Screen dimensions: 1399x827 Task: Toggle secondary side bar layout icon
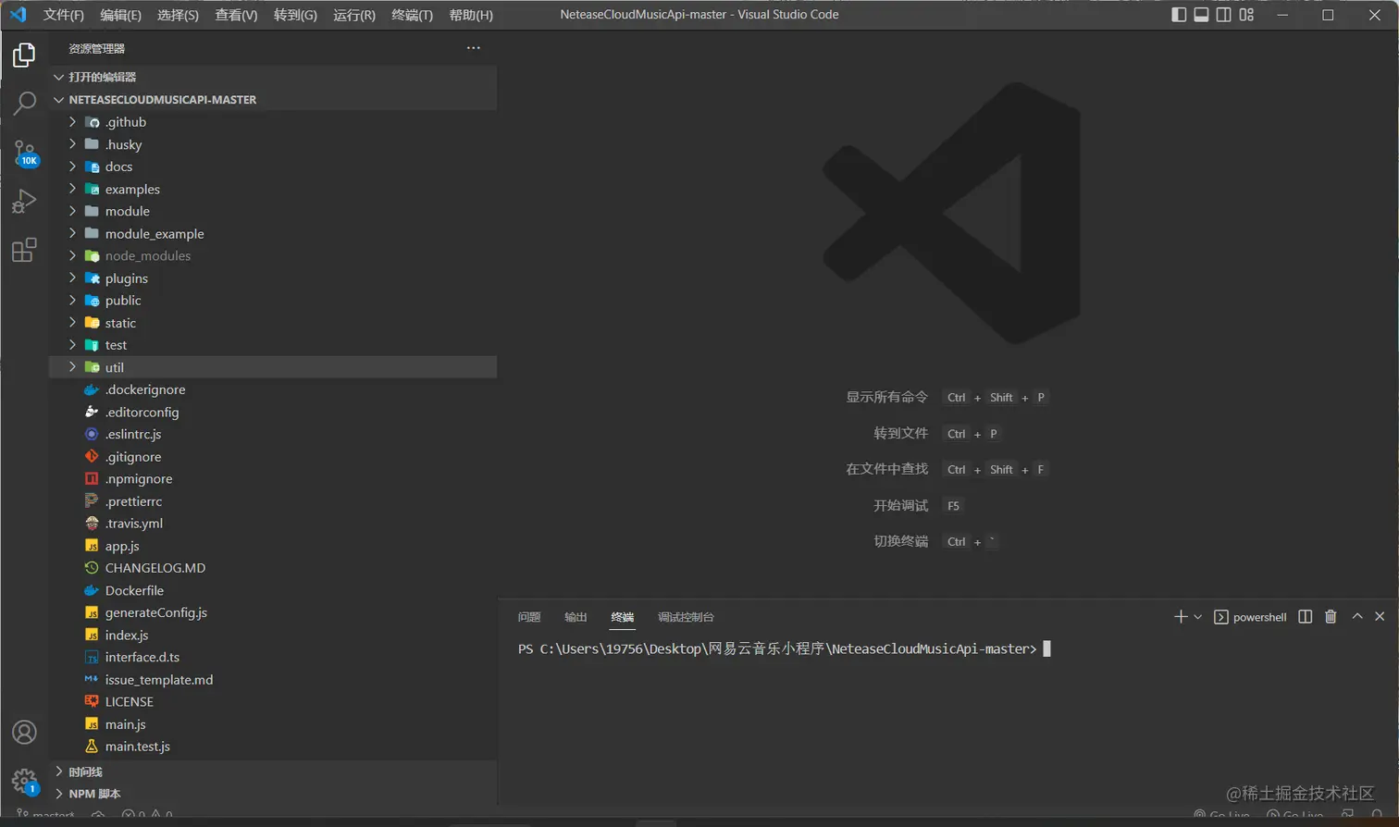[x=1223, y=15]
